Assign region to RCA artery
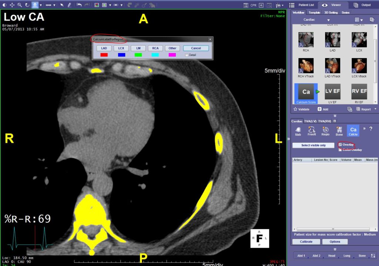The height and width of the screenshot is (266, 379). click(155, 48)
